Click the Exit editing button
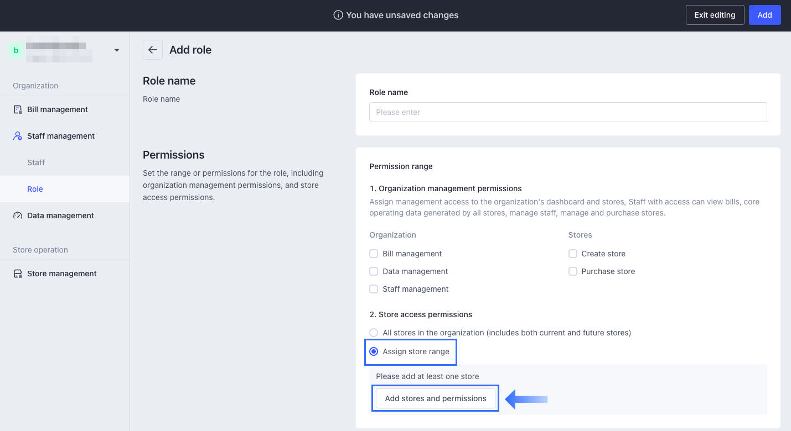 (x=715, y=15)
